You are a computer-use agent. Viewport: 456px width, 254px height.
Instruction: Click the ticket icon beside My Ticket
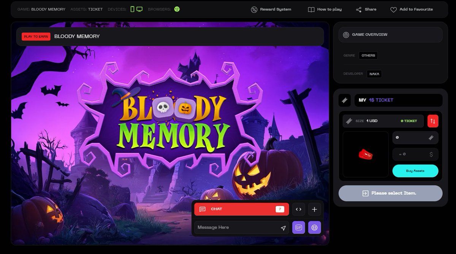[345, 100]
